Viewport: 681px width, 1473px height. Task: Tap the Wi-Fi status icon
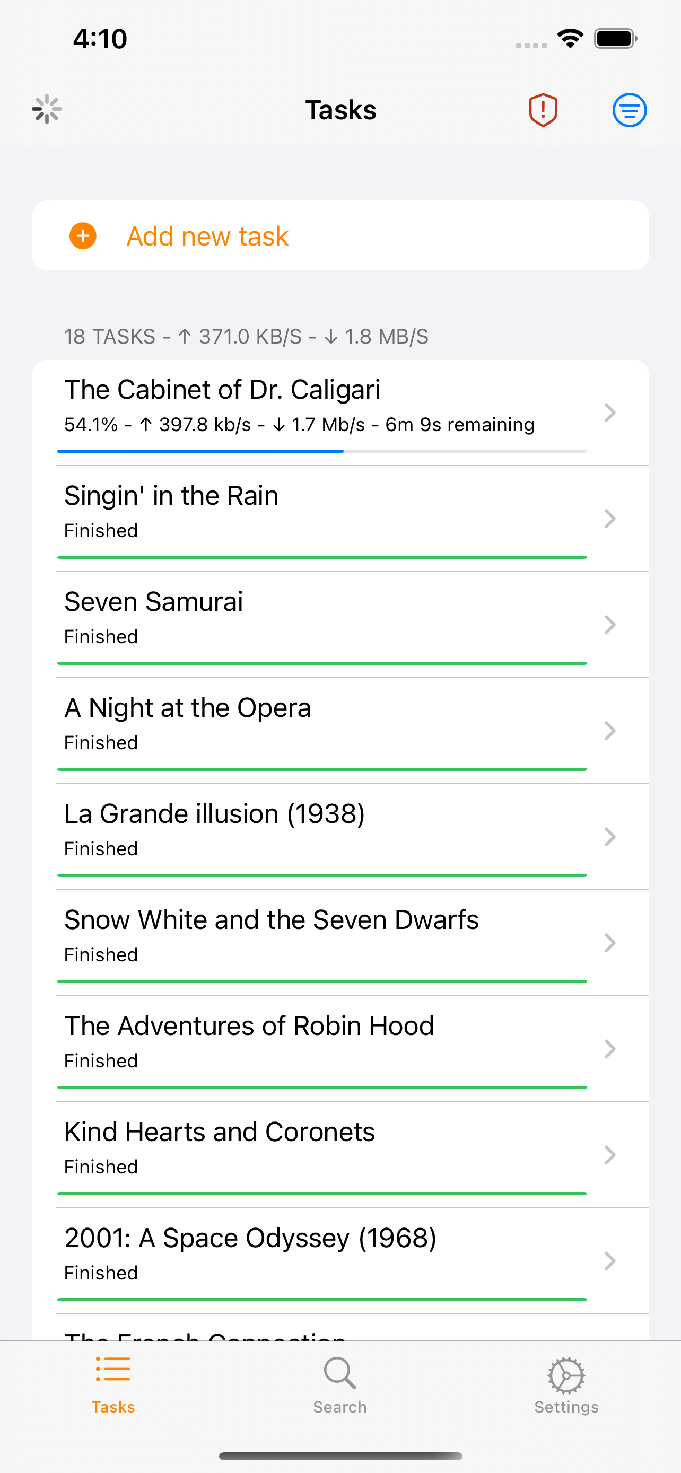(570, 39)
